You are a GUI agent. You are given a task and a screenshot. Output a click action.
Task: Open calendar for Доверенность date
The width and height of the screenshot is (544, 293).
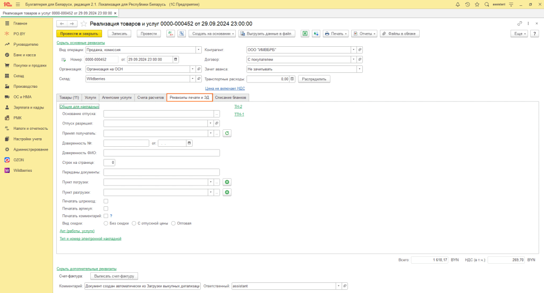click(x=189, y=143)
